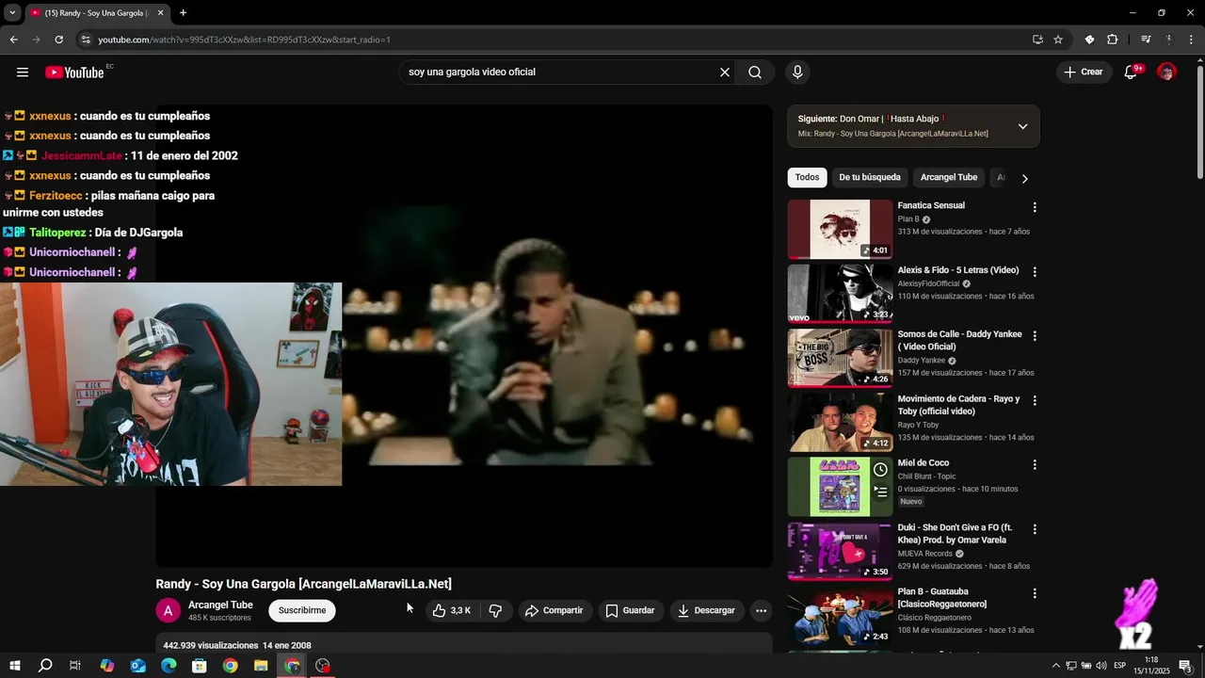
Task: Focus the YouTube search input field
Action: (560, 73)
